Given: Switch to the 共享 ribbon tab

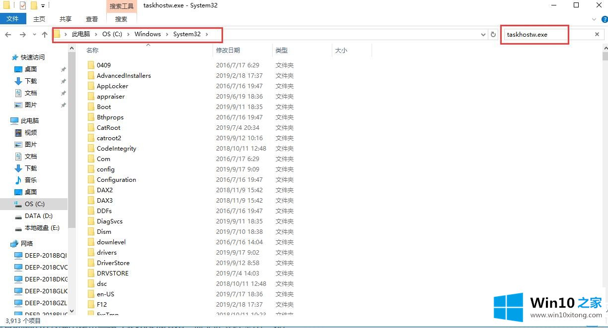Looking at the screenshot, I should pos(66,19).
